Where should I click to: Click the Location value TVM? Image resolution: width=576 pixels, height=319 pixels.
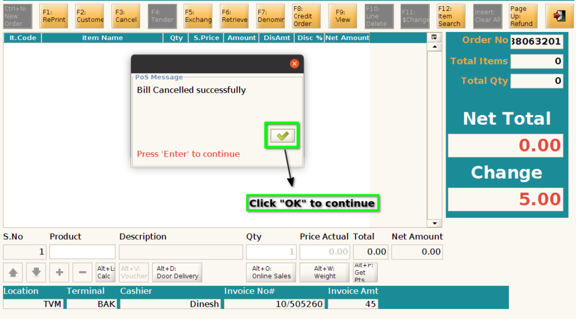[x=33, y=304]
